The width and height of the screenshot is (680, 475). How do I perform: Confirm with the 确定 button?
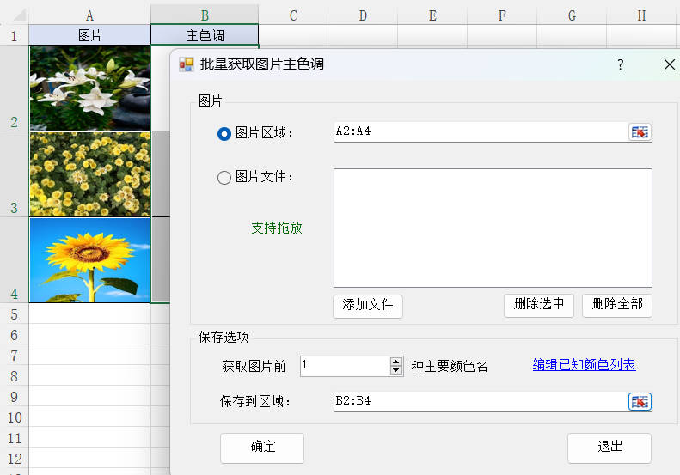click(262, 447)
